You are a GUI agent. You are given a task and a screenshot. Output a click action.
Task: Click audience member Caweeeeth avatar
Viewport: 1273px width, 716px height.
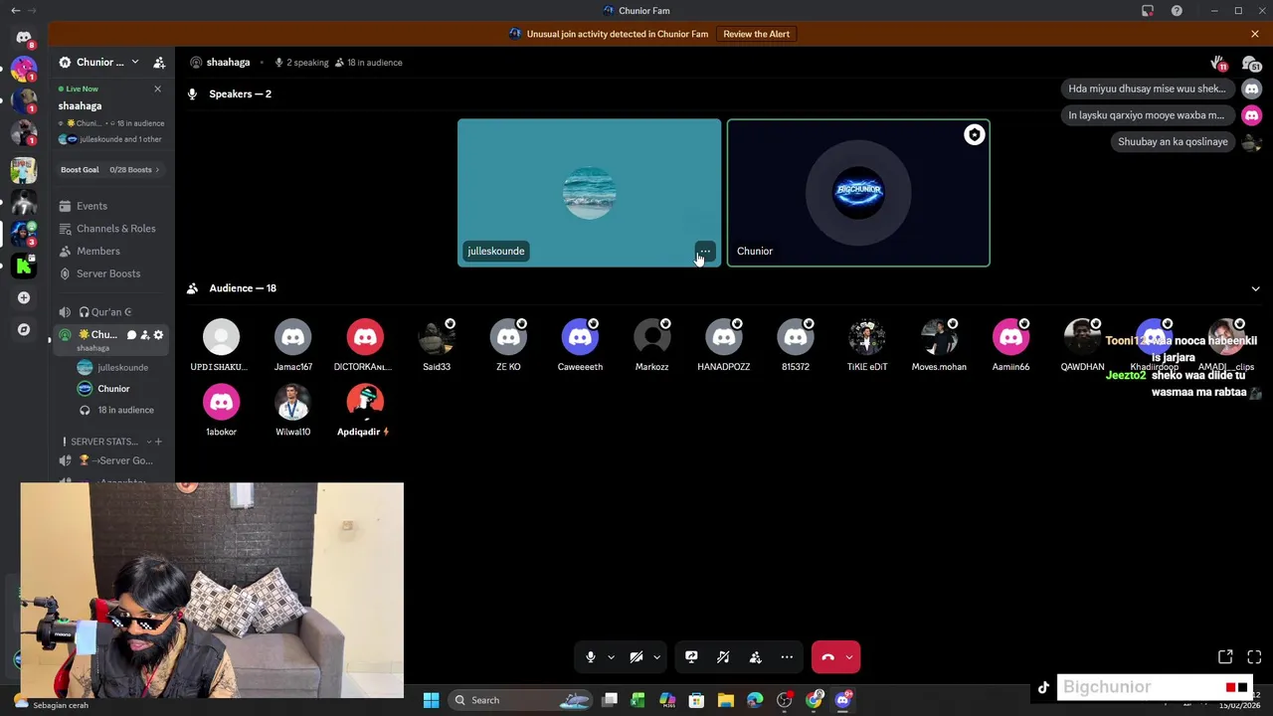pos(580,337)
